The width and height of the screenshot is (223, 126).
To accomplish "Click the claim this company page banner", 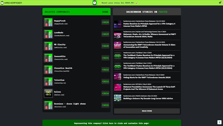I will 112,123.
